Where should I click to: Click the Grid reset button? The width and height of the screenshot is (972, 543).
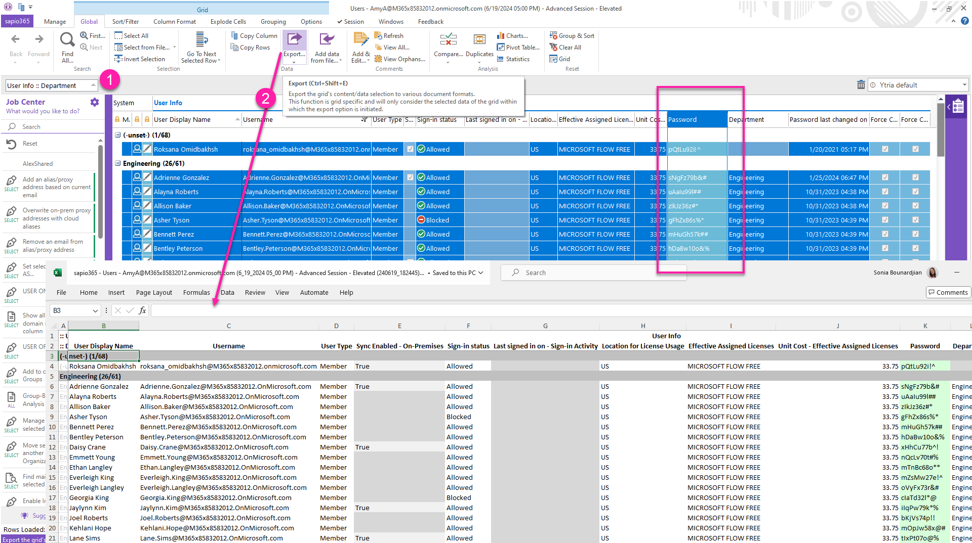(x=560, y=59)
